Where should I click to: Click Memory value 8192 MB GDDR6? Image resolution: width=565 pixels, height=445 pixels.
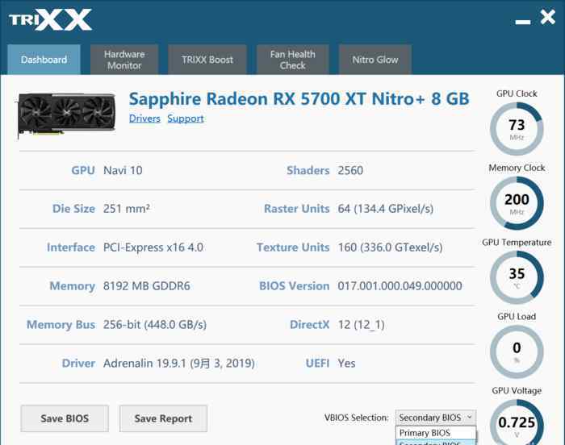(147, 286)
